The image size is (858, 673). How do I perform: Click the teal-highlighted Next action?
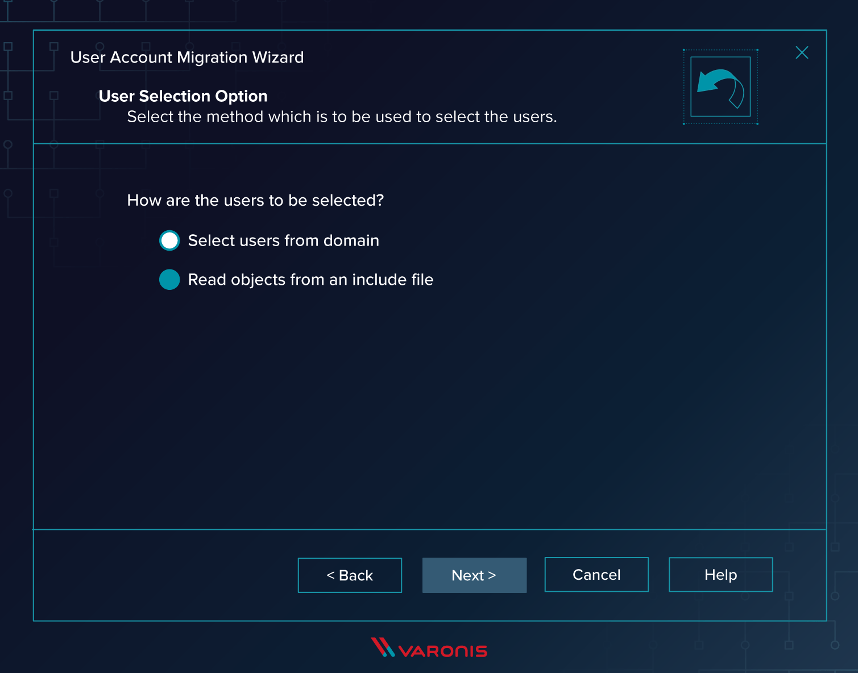click(474, 575)
